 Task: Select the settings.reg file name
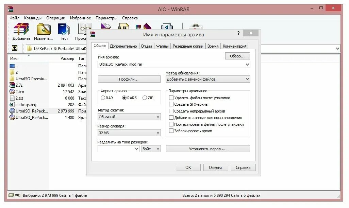[26, 105]
